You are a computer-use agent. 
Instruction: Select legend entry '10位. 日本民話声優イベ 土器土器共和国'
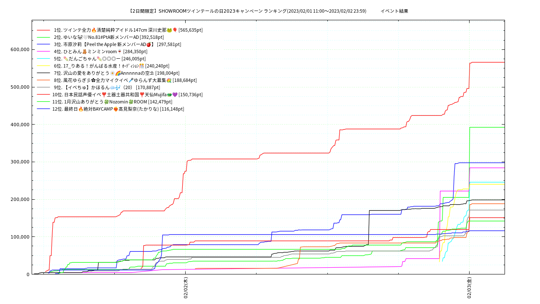(x=127, y=95)
